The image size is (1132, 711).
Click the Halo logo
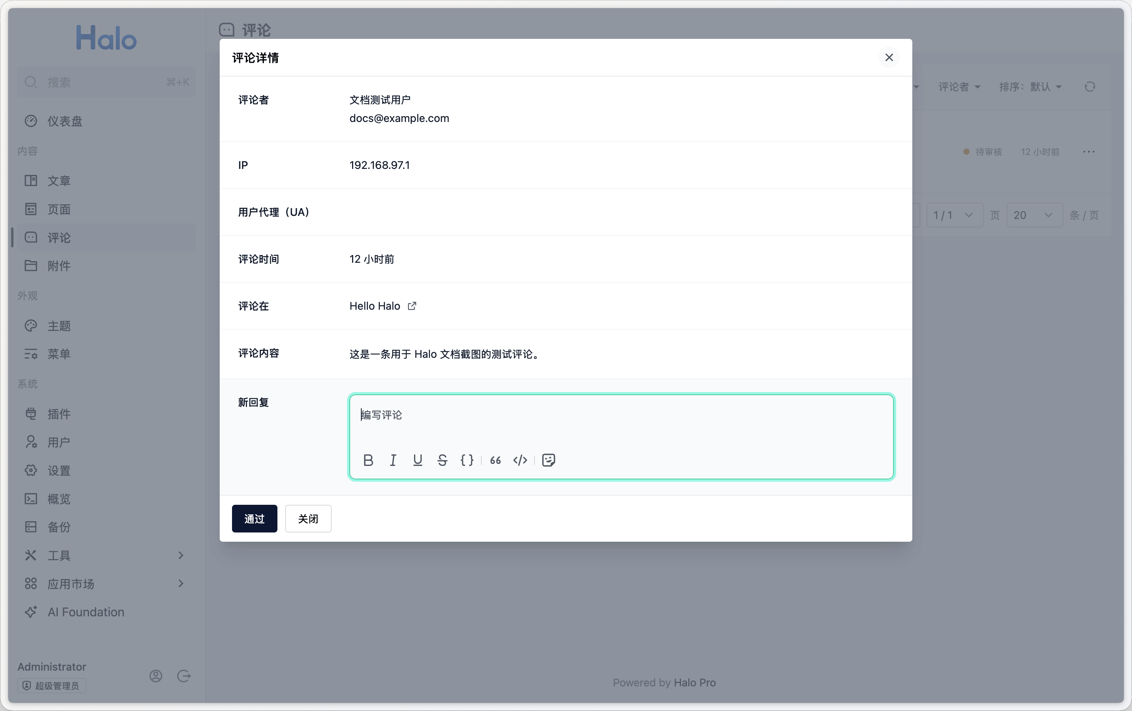106,38
